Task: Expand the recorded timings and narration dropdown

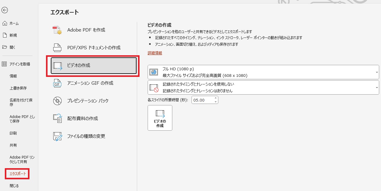Action: (263, 88)
